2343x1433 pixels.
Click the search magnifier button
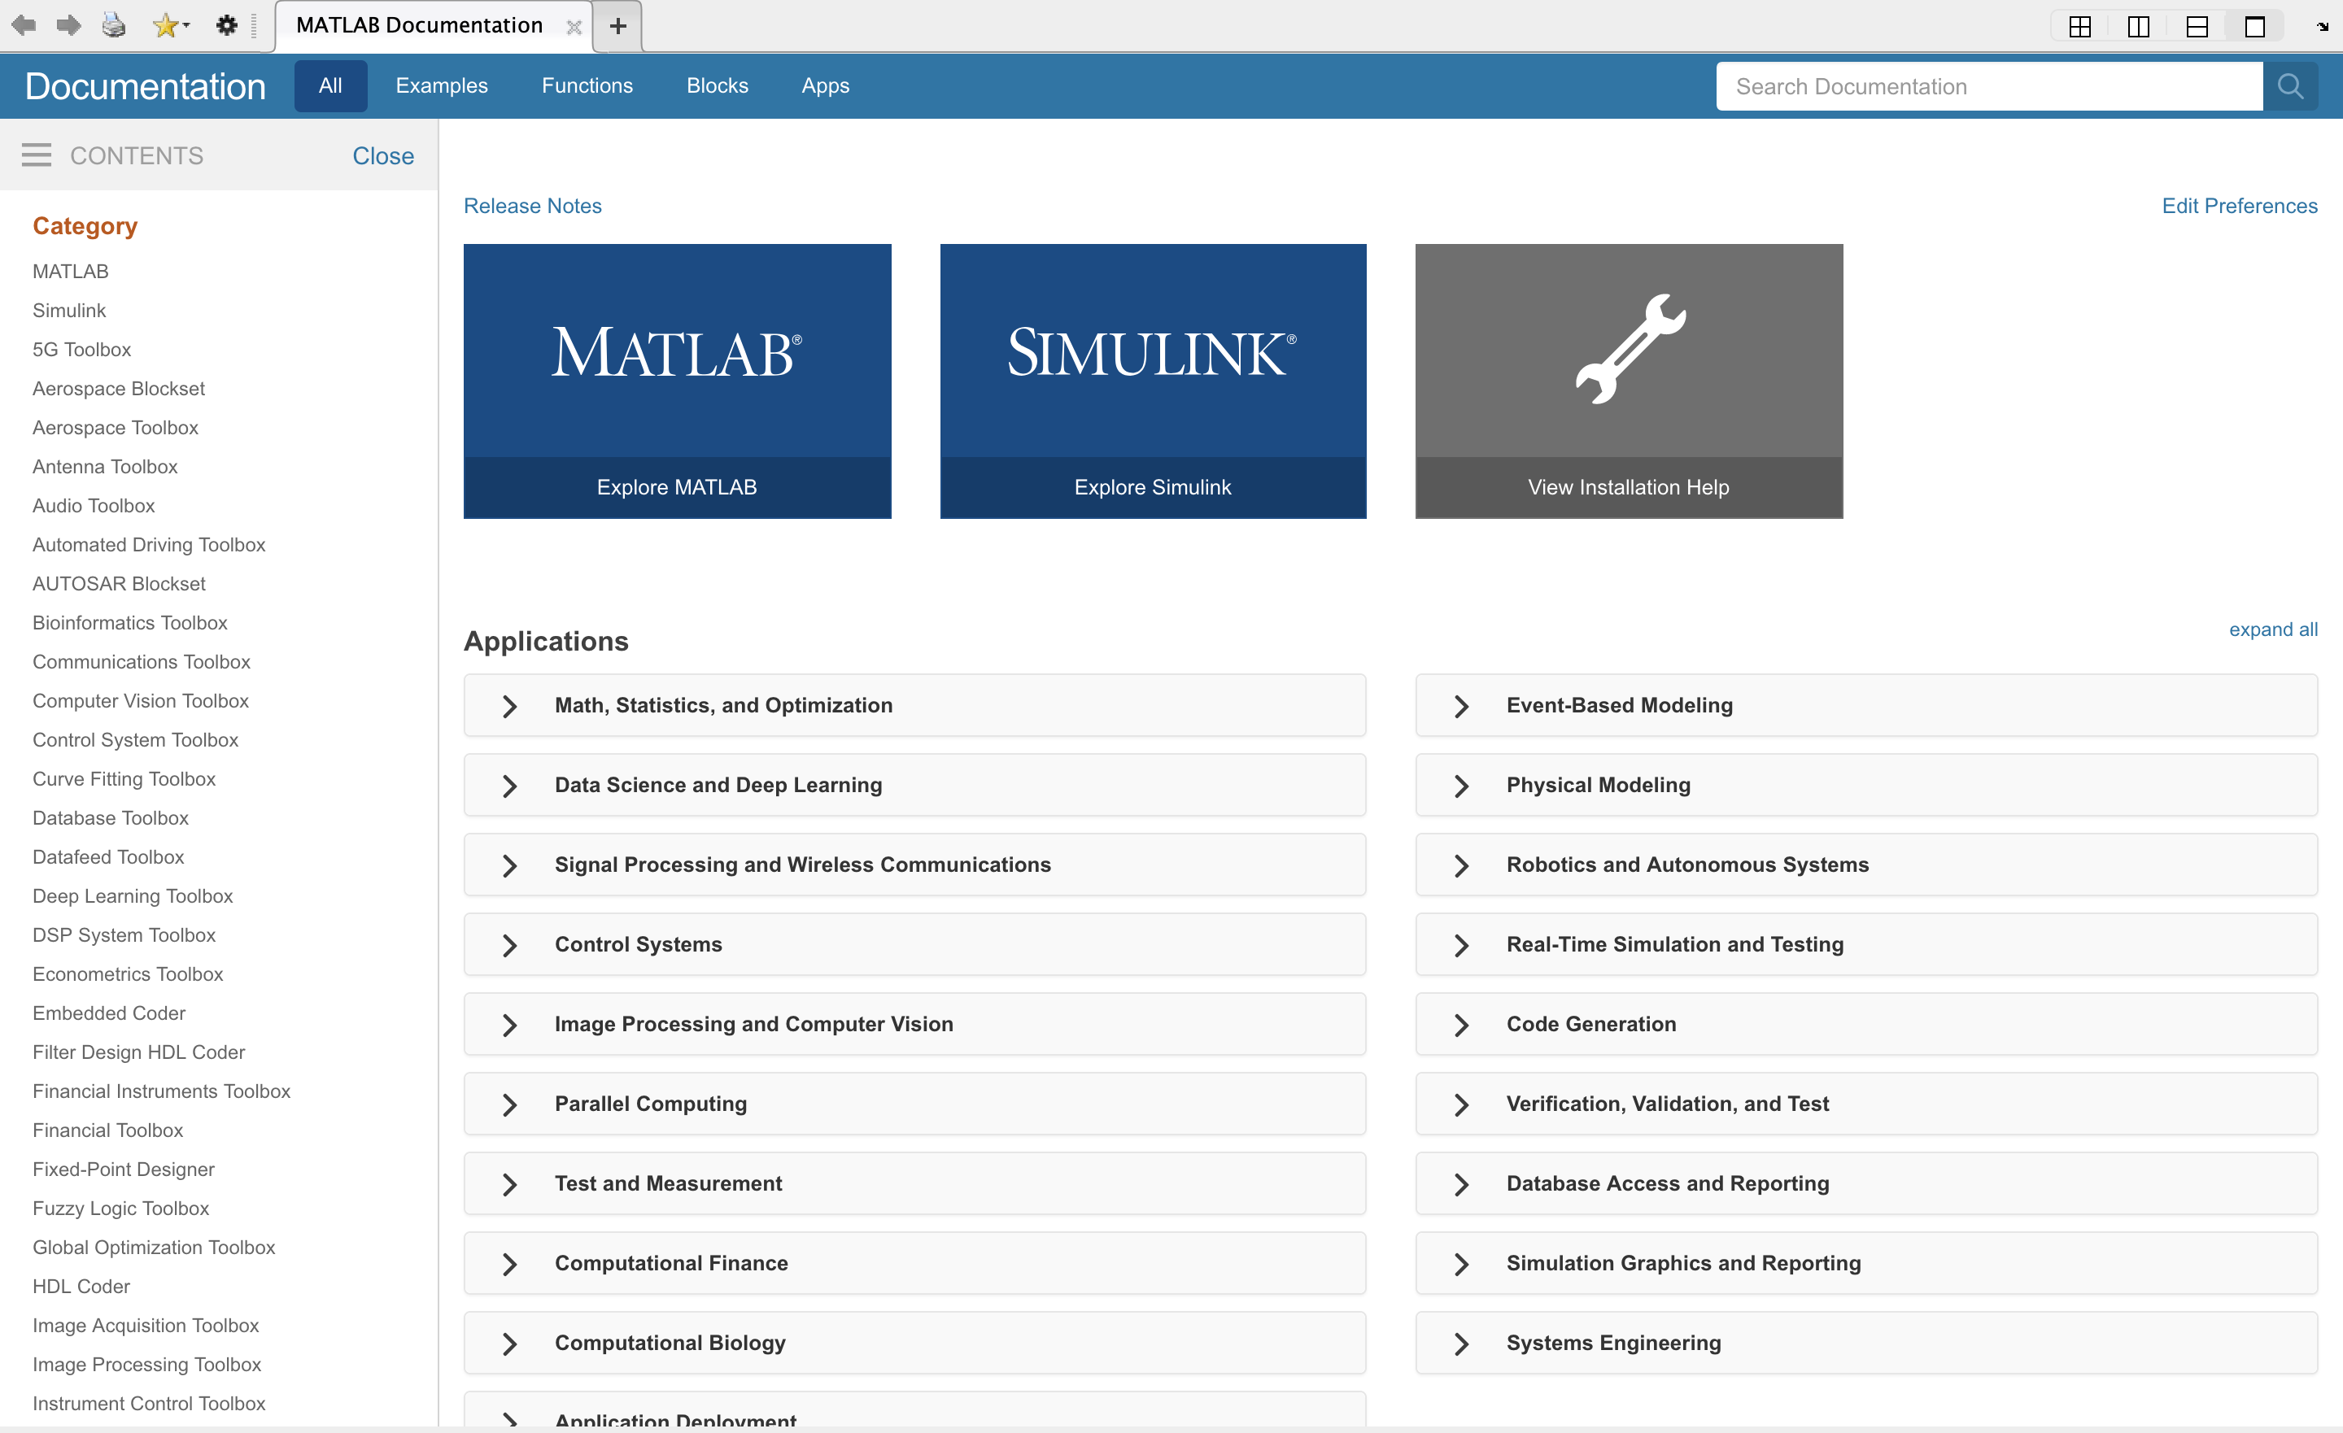pos(2290,86)
